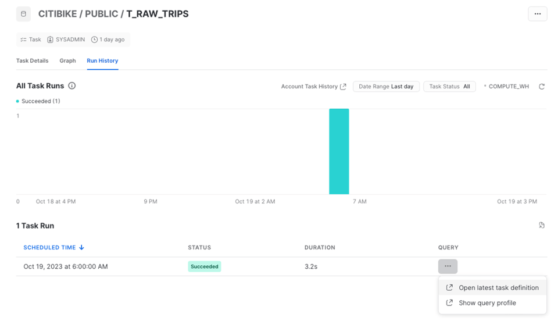This screenshot has width=558, height=324.
Task: Click the PUBLIC breadcrumb
Action: click(101, 14)
